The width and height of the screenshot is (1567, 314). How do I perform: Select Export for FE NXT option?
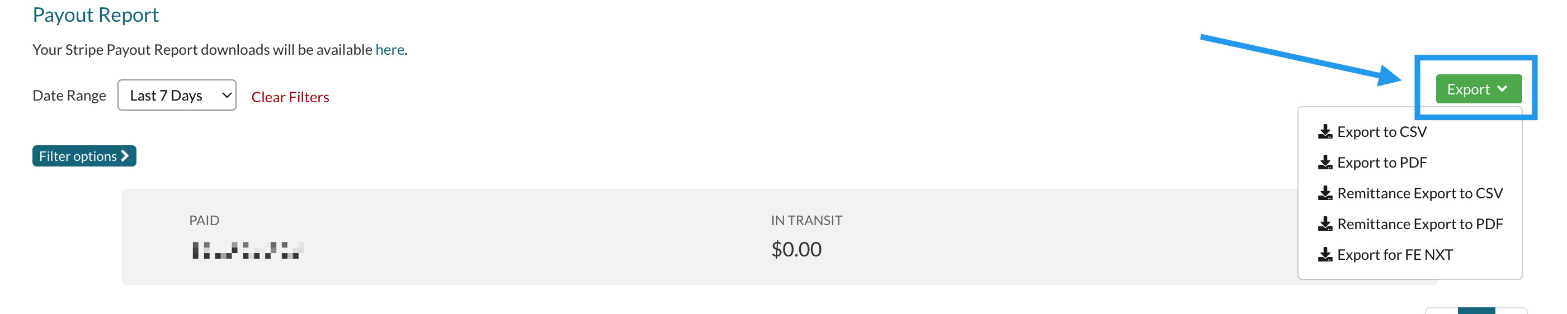(1394, 254)
